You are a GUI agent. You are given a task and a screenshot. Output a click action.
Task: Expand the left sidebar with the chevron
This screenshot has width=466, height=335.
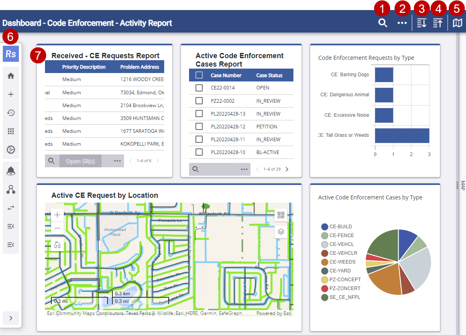11,318
